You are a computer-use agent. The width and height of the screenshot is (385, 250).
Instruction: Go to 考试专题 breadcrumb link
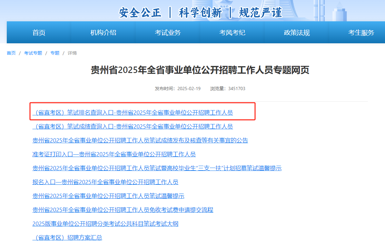pyautogui.click(x=33, y=53)
